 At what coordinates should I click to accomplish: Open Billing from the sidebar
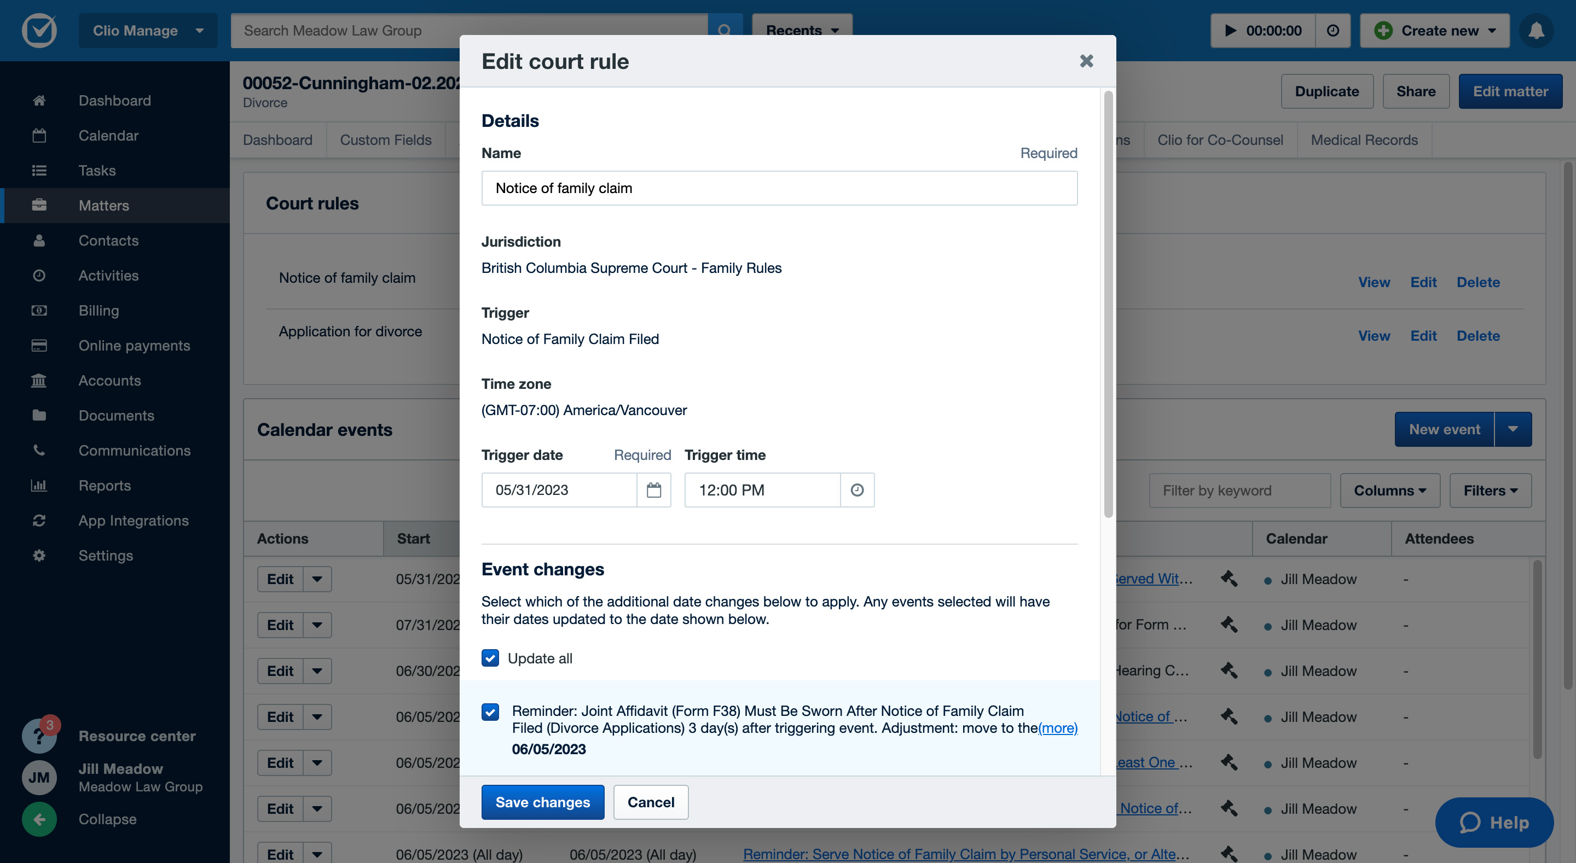(x=99, y=311)
